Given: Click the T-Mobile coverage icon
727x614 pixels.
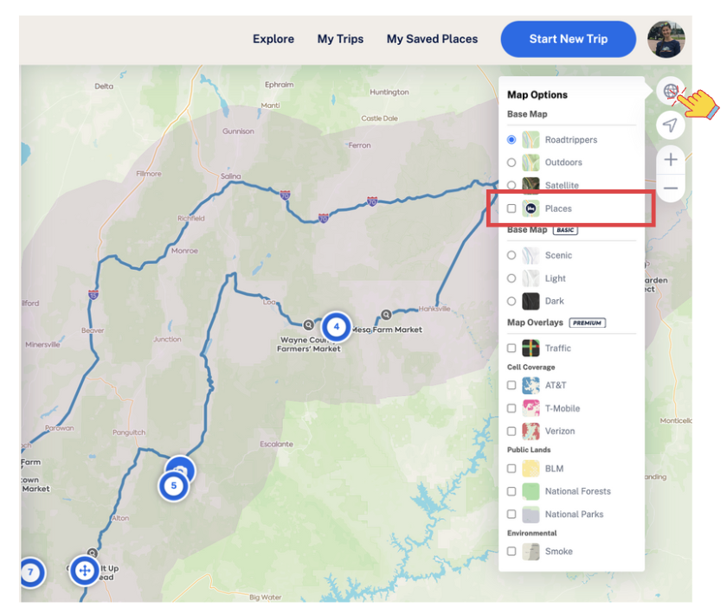Looking at the screenshot, I should coord(531,408).
